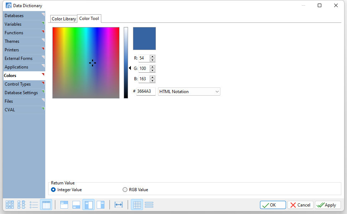Confirm with the OK button

tap(272, 205)
